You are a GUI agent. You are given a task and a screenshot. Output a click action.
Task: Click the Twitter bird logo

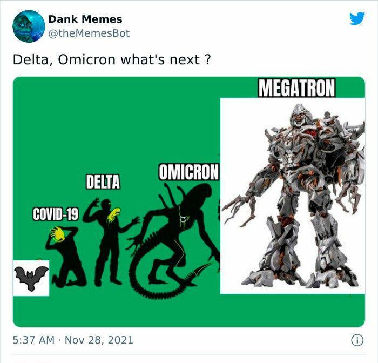357,18
